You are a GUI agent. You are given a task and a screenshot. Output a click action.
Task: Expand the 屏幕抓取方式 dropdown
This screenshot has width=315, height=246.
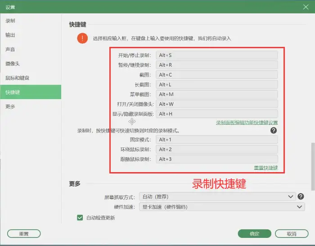tap(217, 196)
